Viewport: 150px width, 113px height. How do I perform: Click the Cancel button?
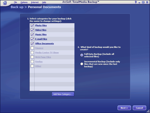tap(139, 108)
